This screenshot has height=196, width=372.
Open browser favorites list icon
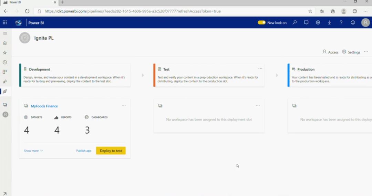[322, 11]
